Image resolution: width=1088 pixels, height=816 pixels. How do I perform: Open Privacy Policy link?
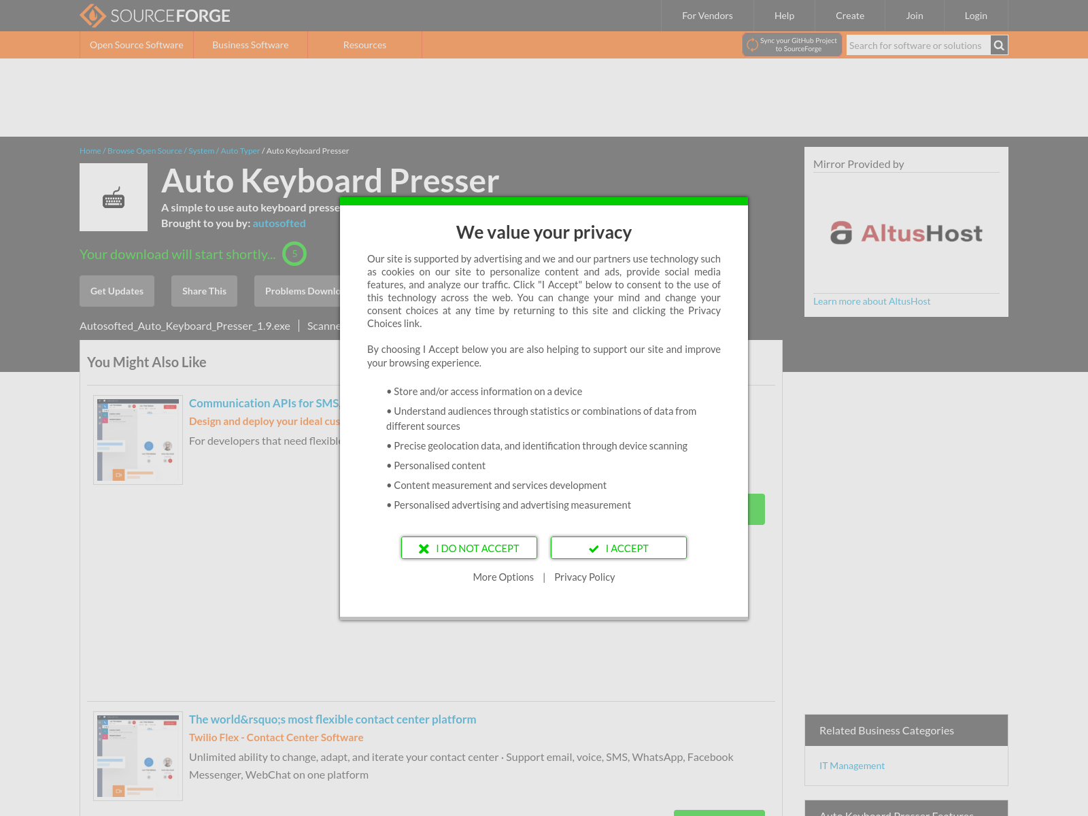(584, 577)
